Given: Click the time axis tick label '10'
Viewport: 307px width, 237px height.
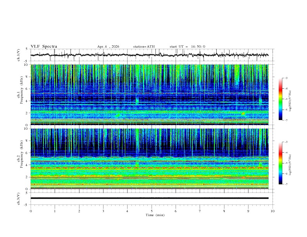Looking at the screenshot, I should [273, 211].
